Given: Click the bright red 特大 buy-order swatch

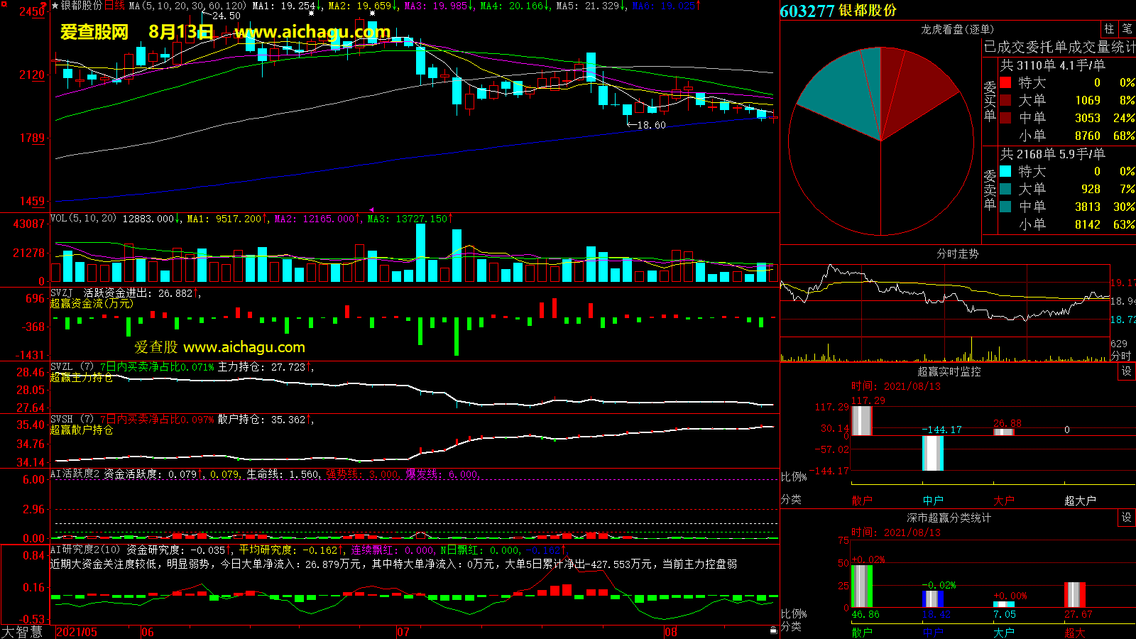Looking at the screenshot, I should 1005,82.
